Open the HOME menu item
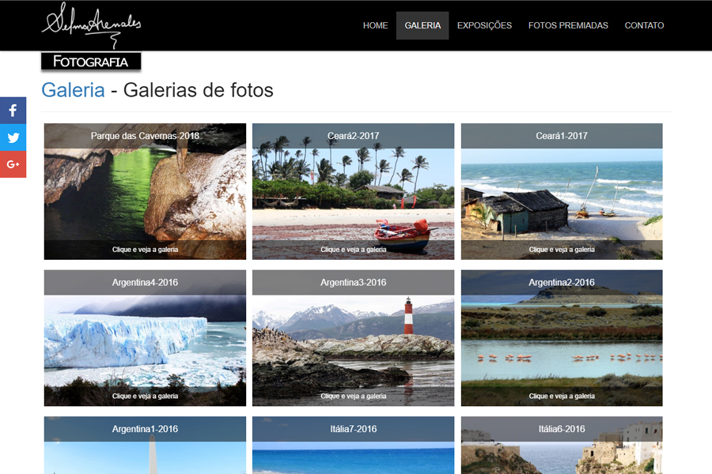This screenshot has width=712, height=474. coord(375,25)
